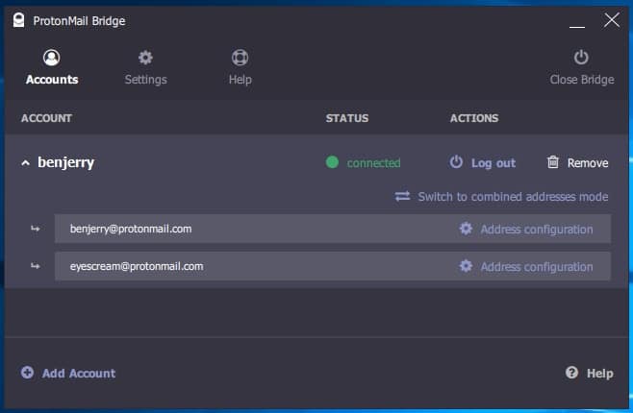Click Add Account
Viewport: 633px width, 413px height.
tap(67, 373)
